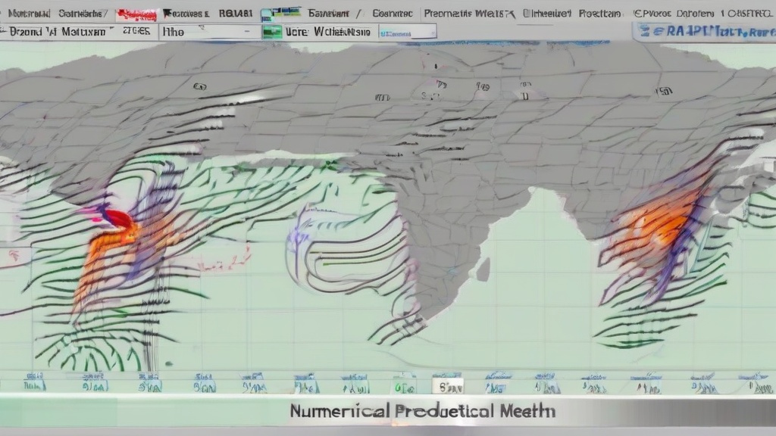
Task: Click the red icon in top menu bar
Action: pyautogui.click(x=136, y=14)
